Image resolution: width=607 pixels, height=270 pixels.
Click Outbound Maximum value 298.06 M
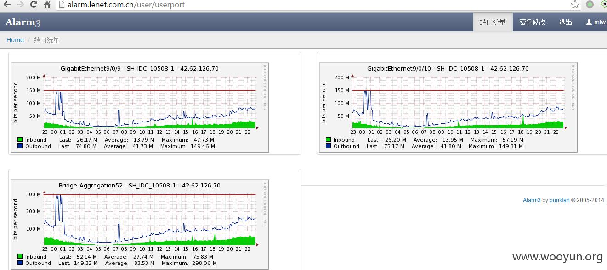pyautogui.click(x=204, y=264)
